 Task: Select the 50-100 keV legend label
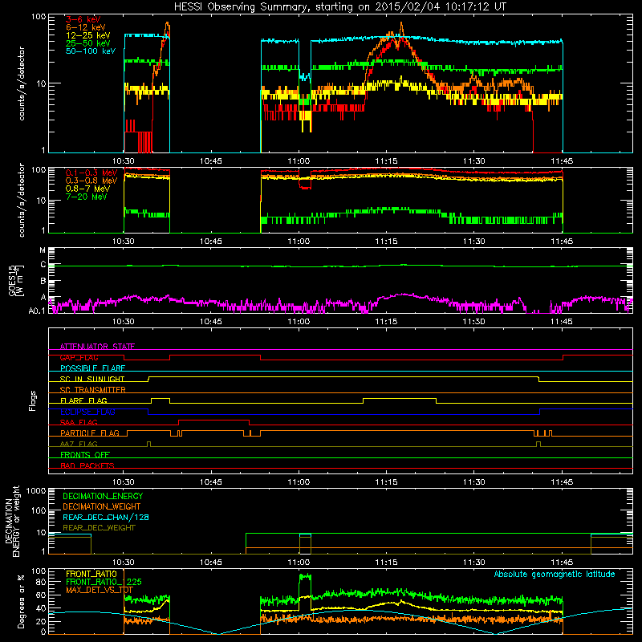coord(91,51)
